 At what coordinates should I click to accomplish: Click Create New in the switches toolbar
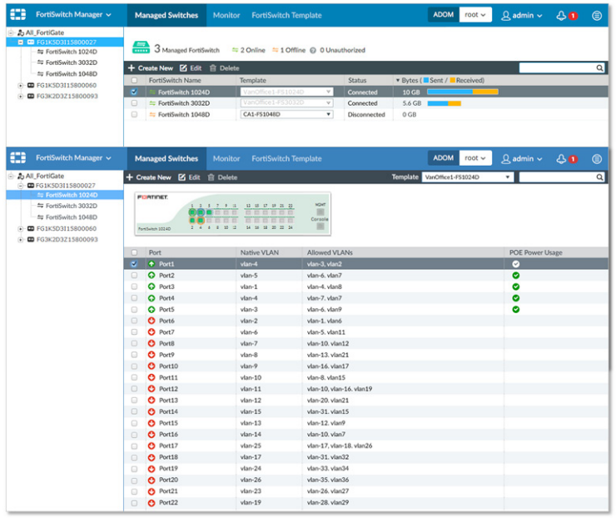point(151,68)
